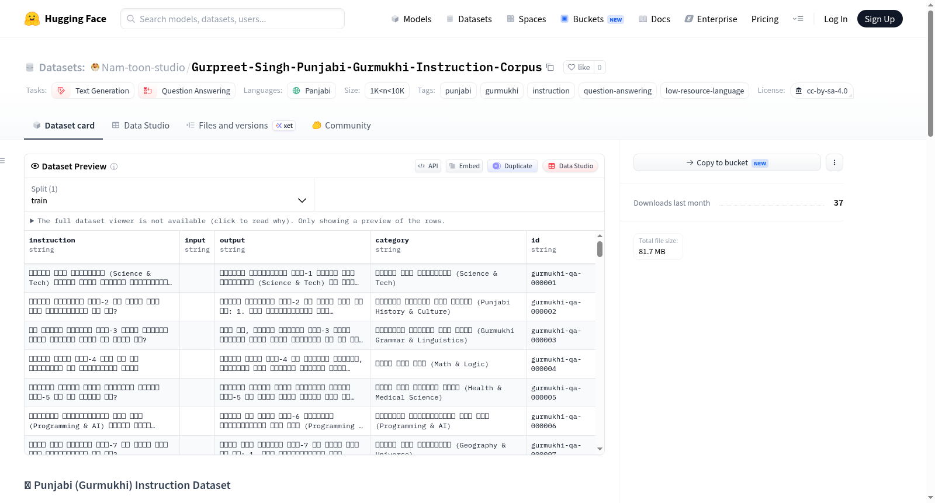The height and width of the screenshot is (503, 935).
Task: Click the like count 0
Action: tap(600, 67)
